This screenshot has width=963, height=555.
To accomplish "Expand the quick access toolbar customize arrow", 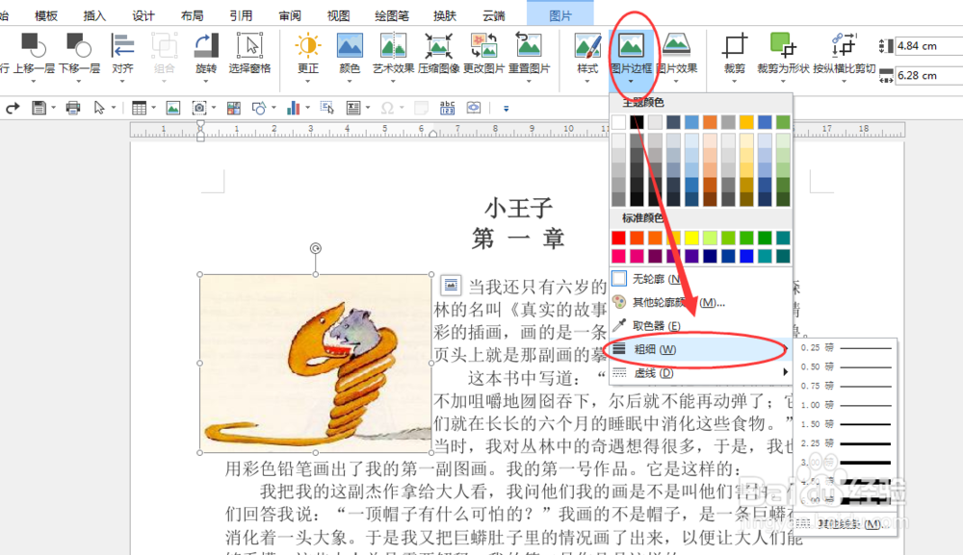I will (507, 109).
